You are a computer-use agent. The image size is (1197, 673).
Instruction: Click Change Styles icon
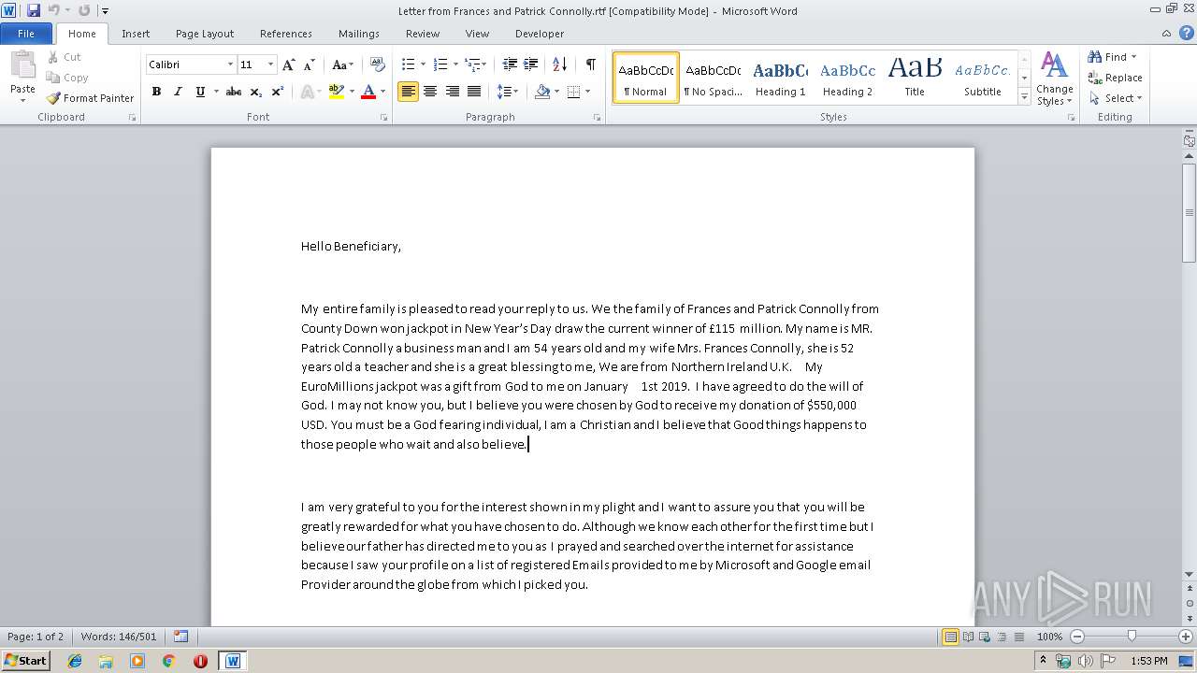(1054, 79)
